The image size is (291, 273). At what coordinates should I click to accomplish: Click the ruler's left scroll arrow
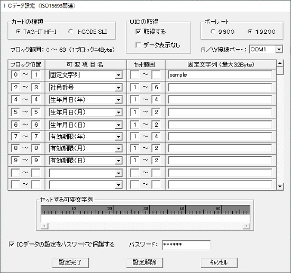44,226
